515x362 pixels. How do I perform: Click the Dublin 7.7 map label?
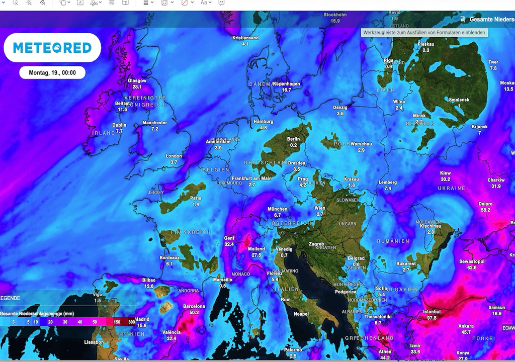119,128
